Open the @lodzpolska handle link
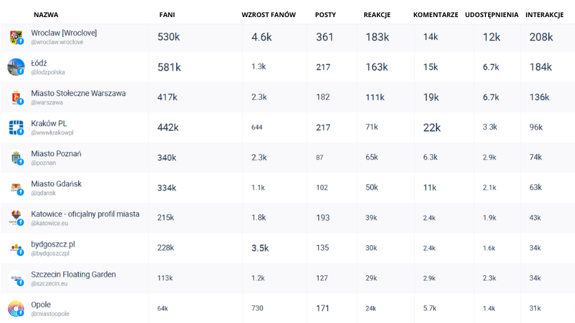The image size is (575, 323). [x=48, y=72]
